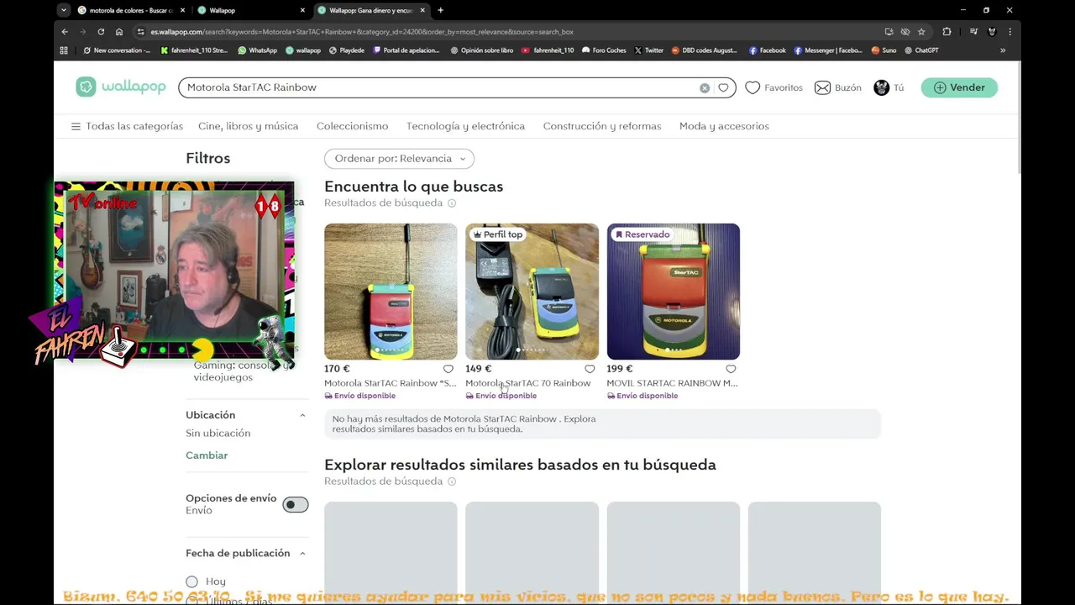Bookmark this page with star icon
The image size is (1075, 605).
point(921,32)
